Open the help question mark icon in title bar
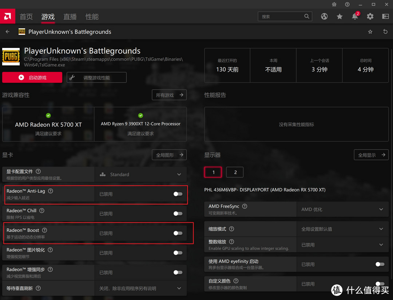 [x=347, y=4]
